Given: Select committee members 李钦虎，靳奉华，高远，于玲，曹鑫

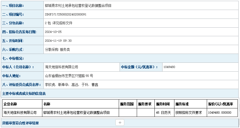Looking at the screenshot, I should [x=71, y=85].
